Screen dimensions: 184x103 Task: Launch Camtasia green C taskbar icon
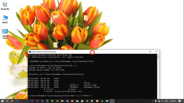[x=52, y=101]
